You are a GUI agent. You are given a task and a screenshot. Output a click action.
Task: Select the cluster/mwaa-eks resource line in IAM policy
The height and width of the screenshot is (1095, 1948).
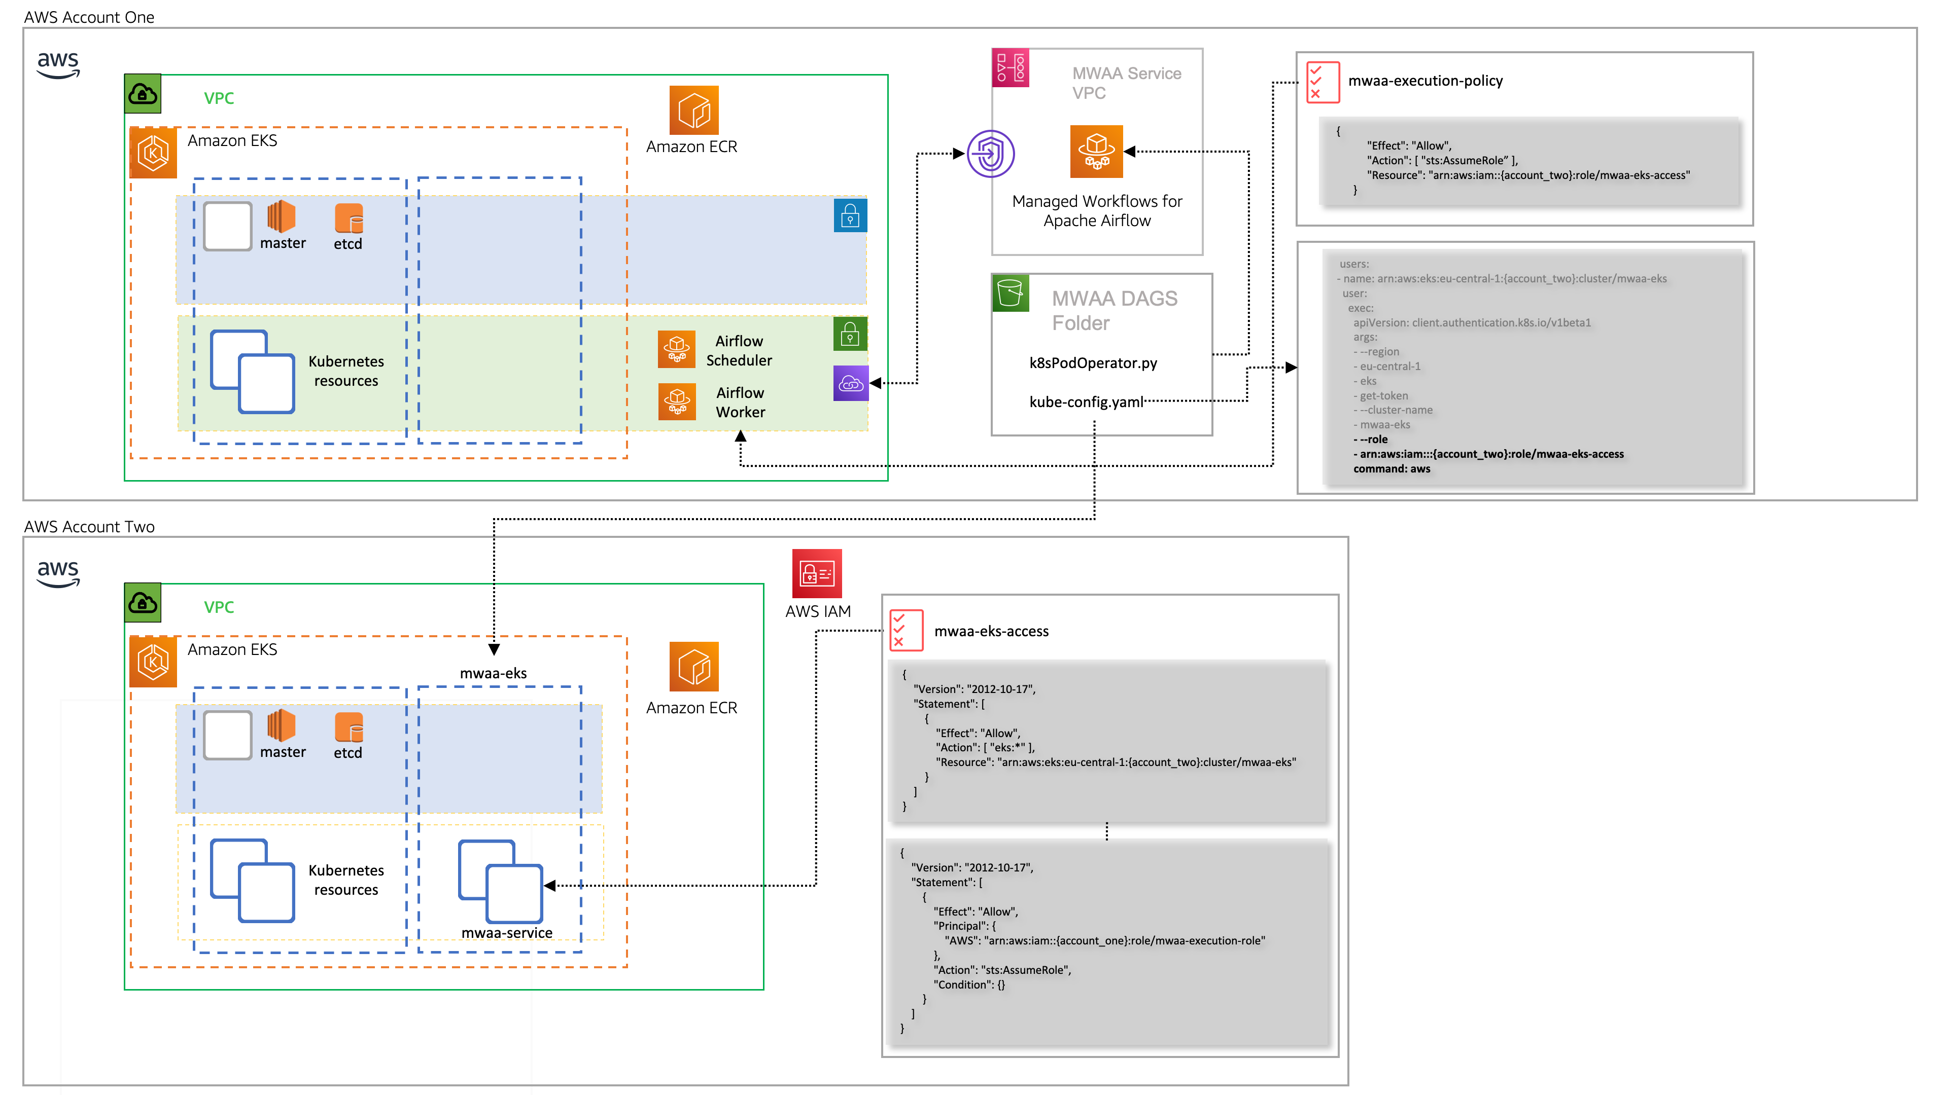tap(1116, 762)
